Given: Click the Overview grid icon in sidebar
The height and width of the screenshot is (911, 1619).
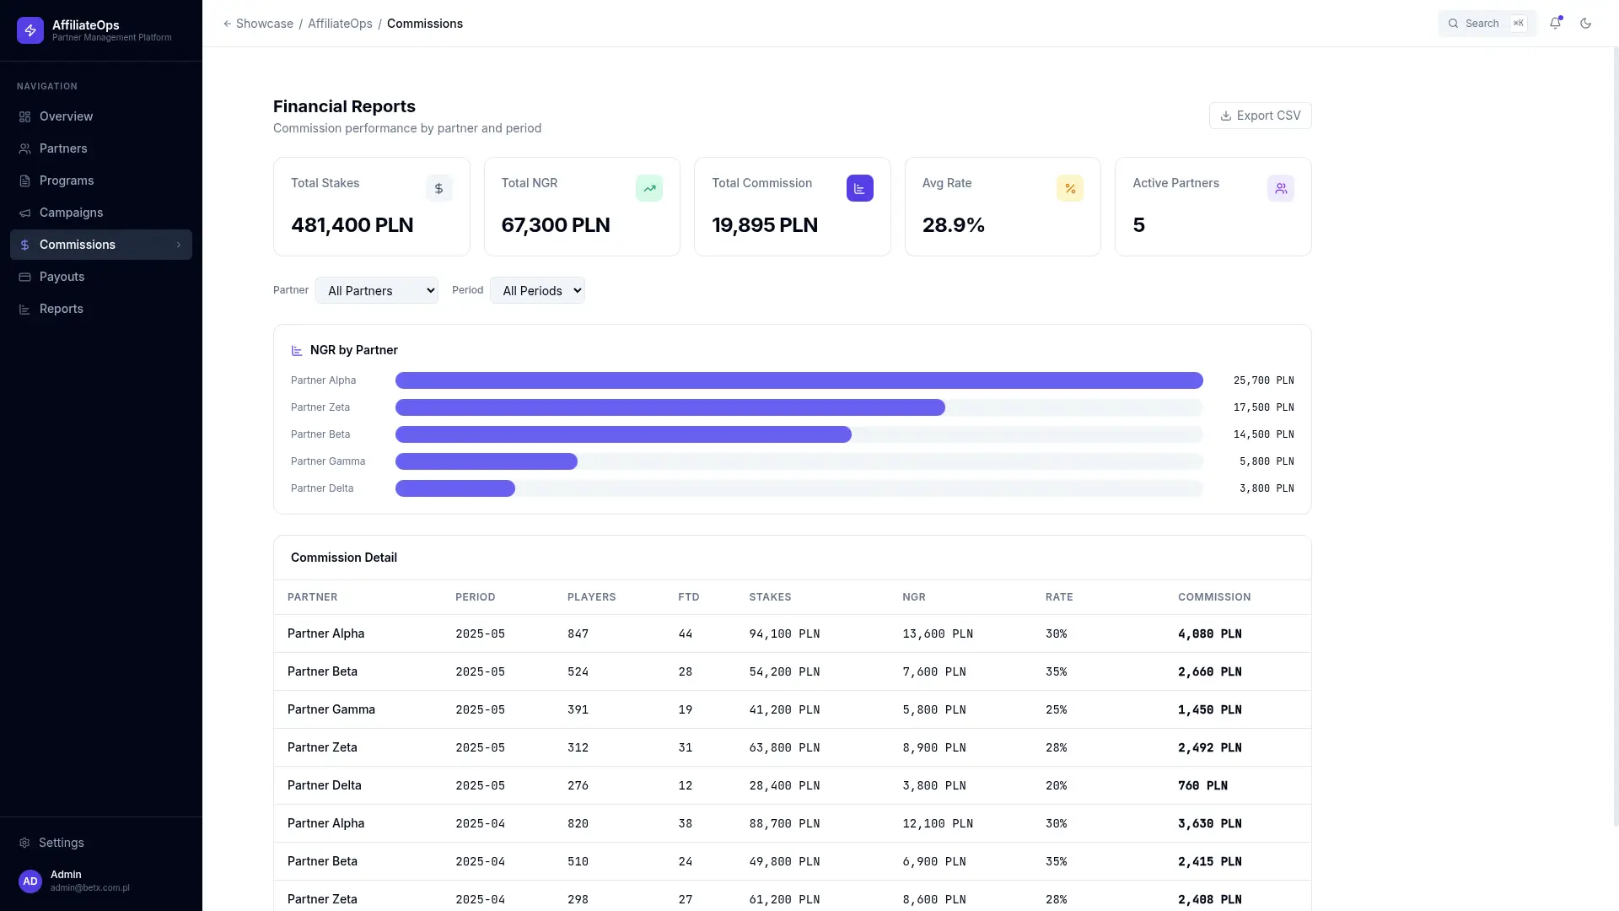Looking at the screenshot, I should [x=24, y=116].
